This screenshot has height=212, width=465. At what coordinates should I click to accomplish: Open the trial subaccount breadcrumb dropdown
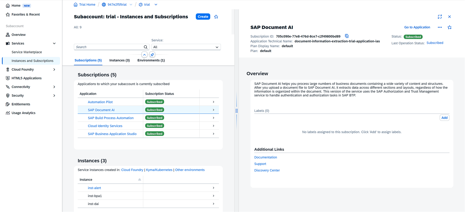point(156,5)
